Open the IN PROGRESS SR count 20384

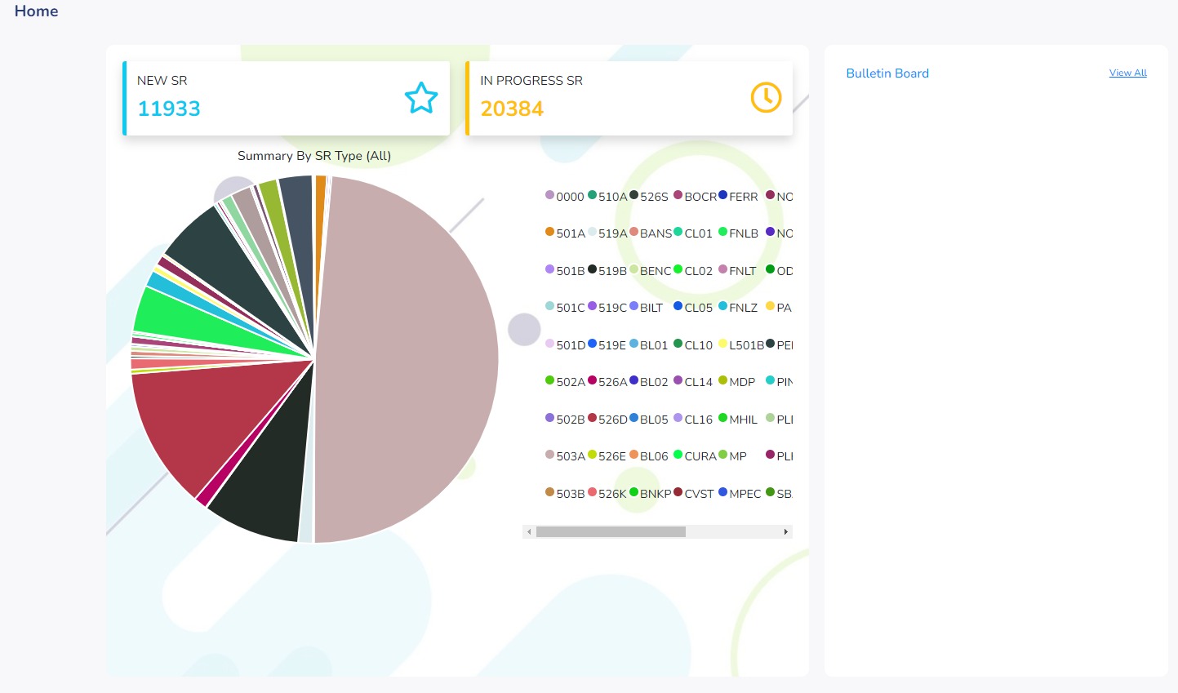click(x=512, y=109)
